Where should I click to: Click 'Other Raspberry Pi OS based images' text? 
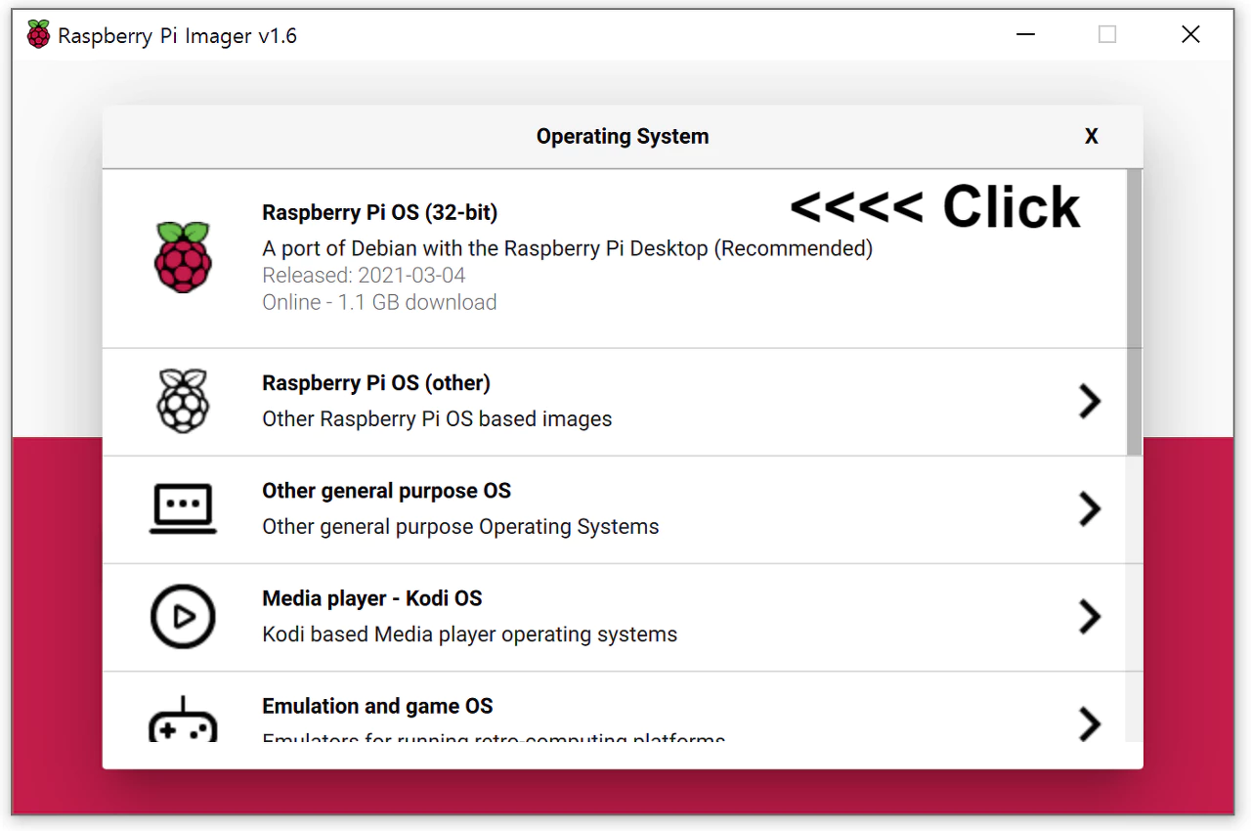click(x=437, y=419)
